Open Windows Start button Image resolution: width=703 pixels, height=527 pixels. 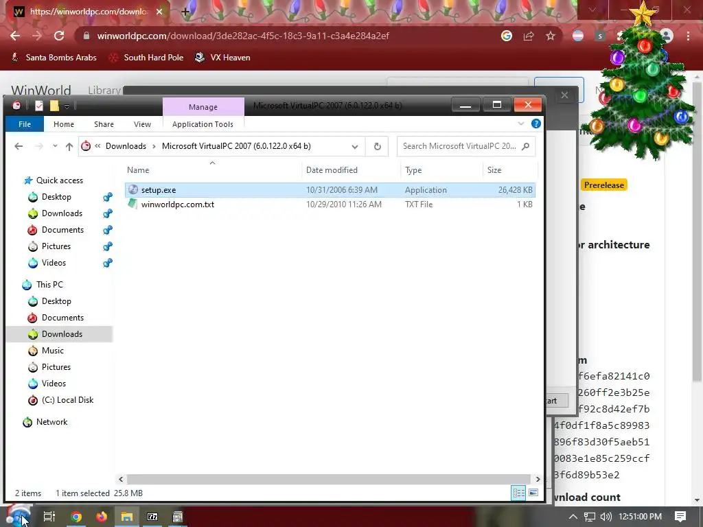[x=19, y=517]
